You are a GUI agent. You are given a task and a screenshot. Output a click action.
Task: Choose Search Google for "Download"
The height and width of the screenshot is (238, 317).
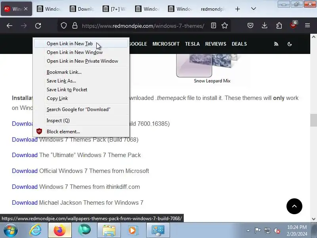[x=81, y=109]
